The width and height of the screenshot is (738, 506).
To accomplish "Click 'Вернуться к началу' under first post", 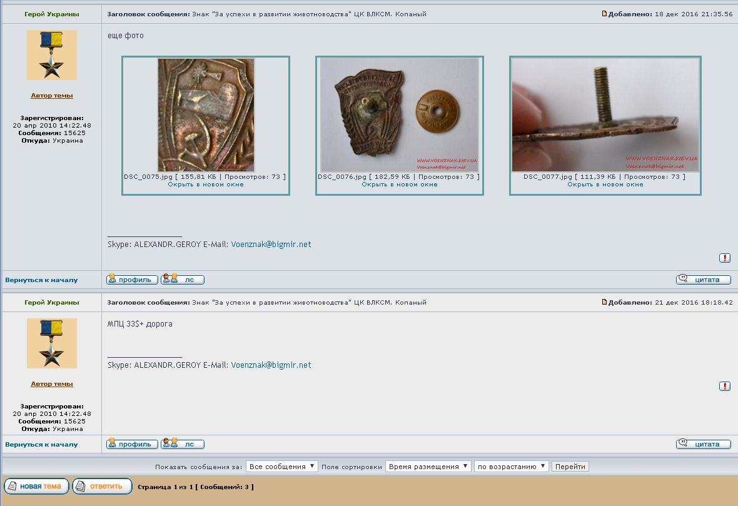I will (41, 280).
